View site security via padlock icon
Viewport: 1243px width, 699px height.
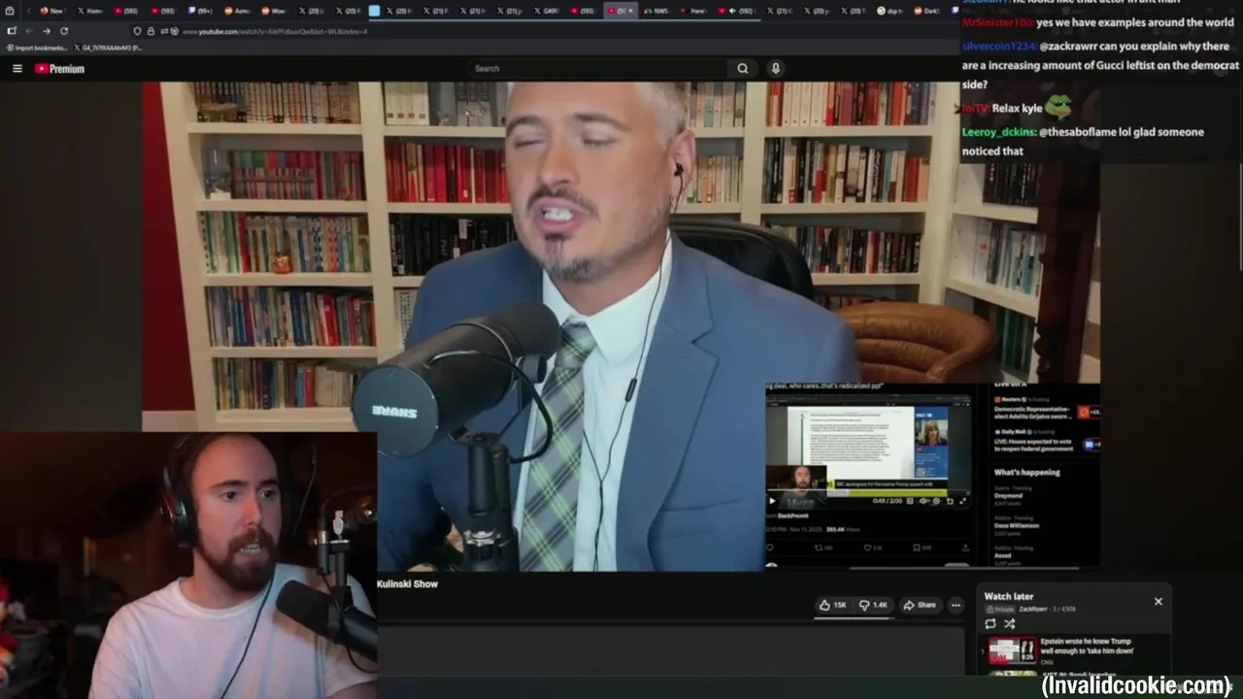click(x=151, y=31)
